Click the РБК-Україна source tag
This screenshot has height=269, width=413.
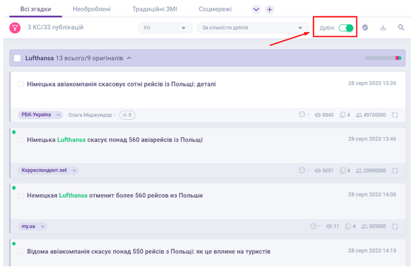point(36,115)
